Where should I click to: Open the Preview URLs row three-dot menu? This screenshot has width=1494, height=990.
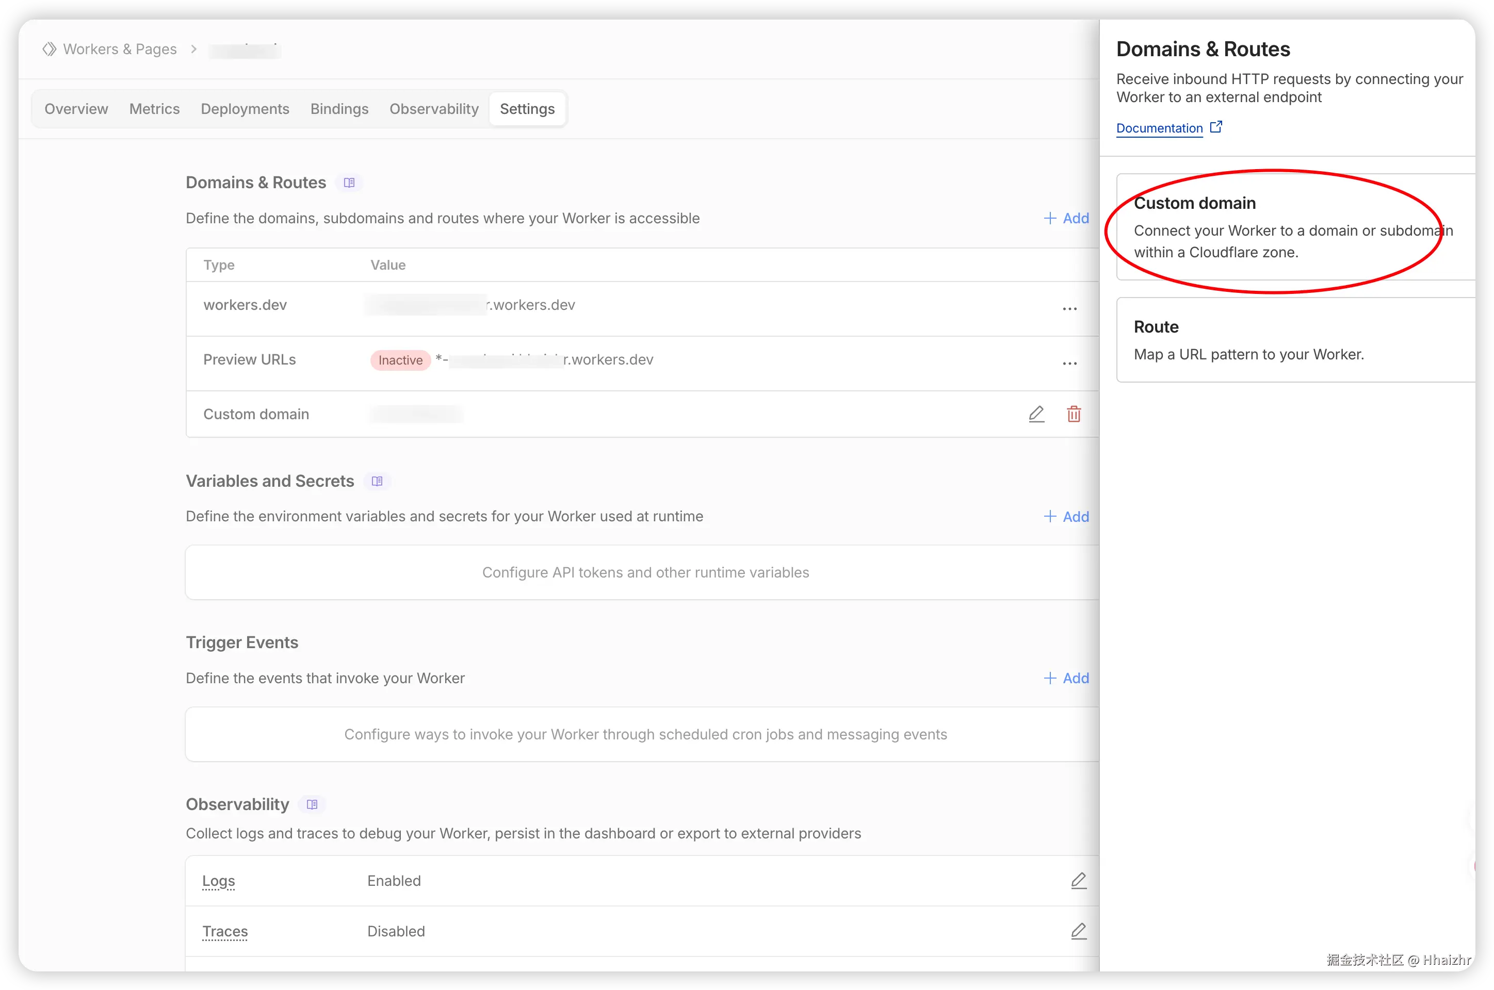tap(1069, 364)
